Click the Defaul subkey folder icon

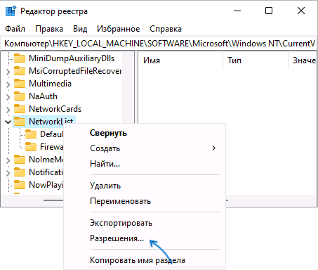coord(31,134)
